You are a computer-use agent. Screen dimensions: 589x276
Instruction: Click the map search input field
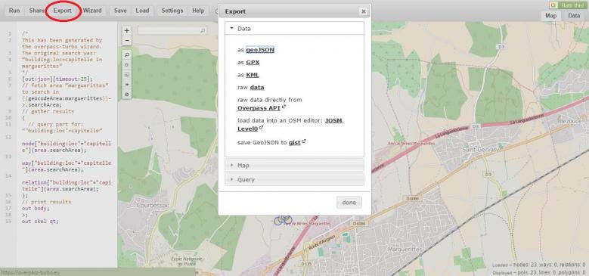(172, 31)
